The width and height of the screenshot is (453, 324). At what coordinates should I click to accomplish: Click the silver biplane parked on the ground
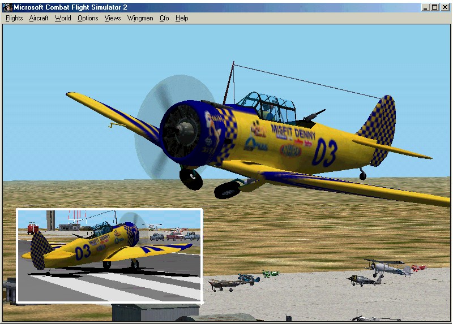coord(385,267)
